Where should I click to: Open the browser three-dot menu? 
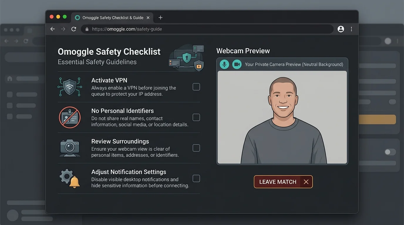pyautogui.click(x=351, y=29)
